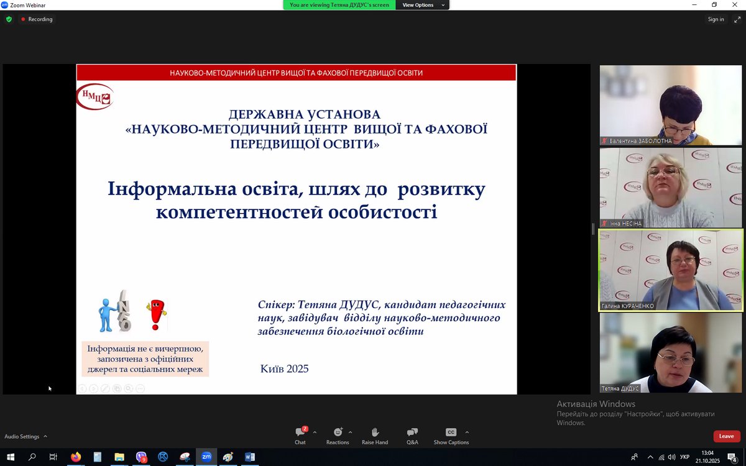Click the Viber icon in taskbar
The width and height of the screenshot is (746, 466).
click(141, 457)
